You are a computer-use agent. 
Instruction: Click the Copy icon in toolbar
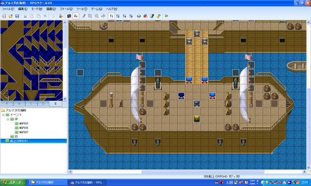tap(32, 16)
